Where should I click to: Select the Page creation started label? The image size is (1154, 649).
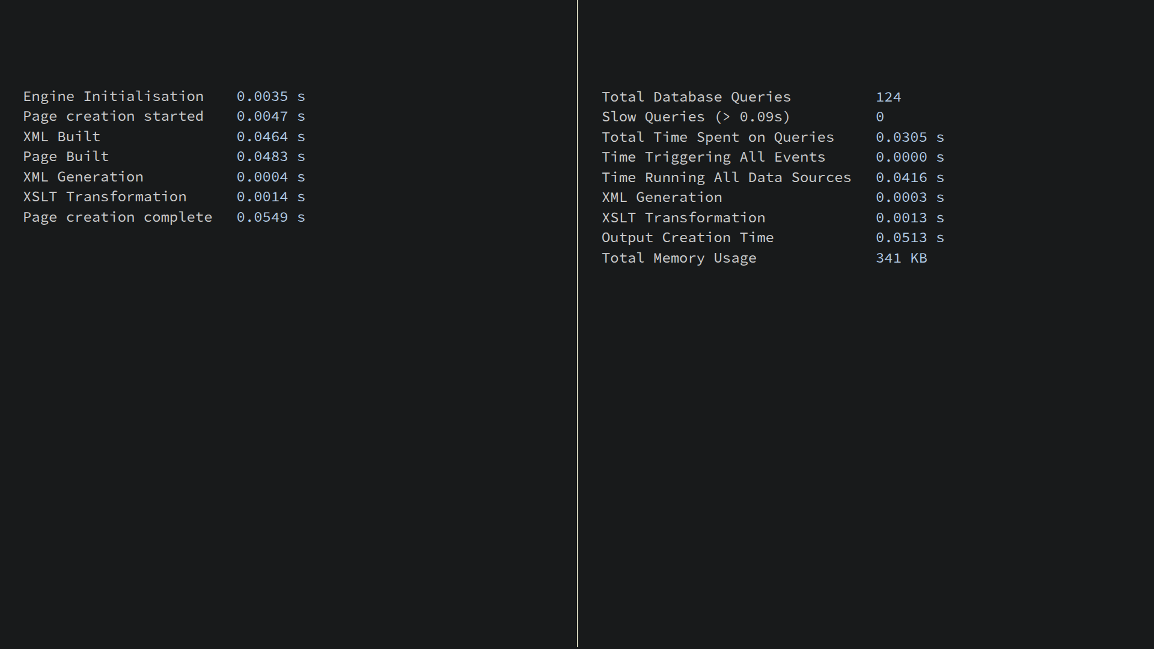(x=113, y=116)
